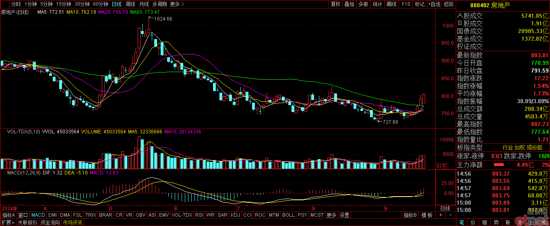Open the 设置 indicator settings

pyautogui.click(x=344, y=215)
